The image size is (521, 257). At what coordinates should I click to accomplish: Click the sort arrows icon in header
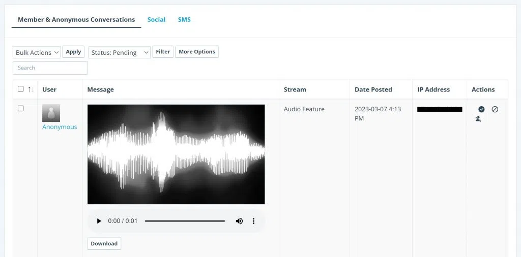(31, 89)
